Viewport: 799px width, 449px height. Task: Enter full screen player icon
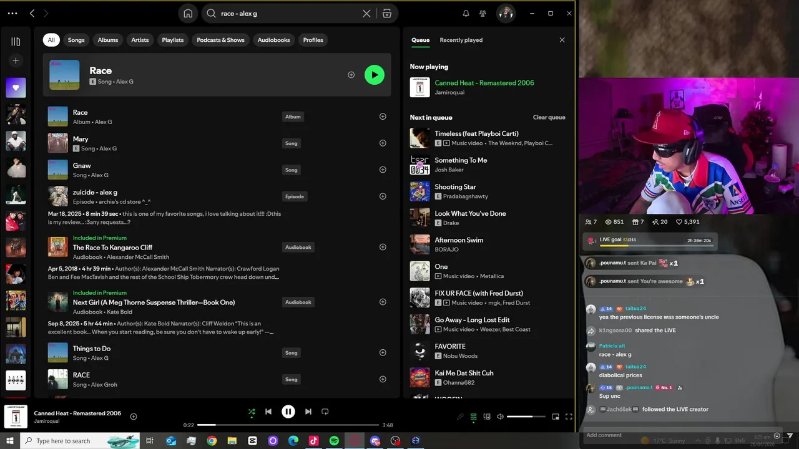pyautogui.click(x=569, y=417)
